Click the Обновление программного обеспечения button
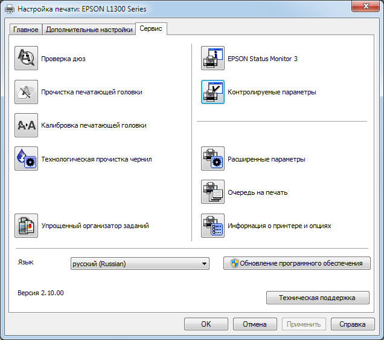Screen dimensions: 384x340 point(297,263)
